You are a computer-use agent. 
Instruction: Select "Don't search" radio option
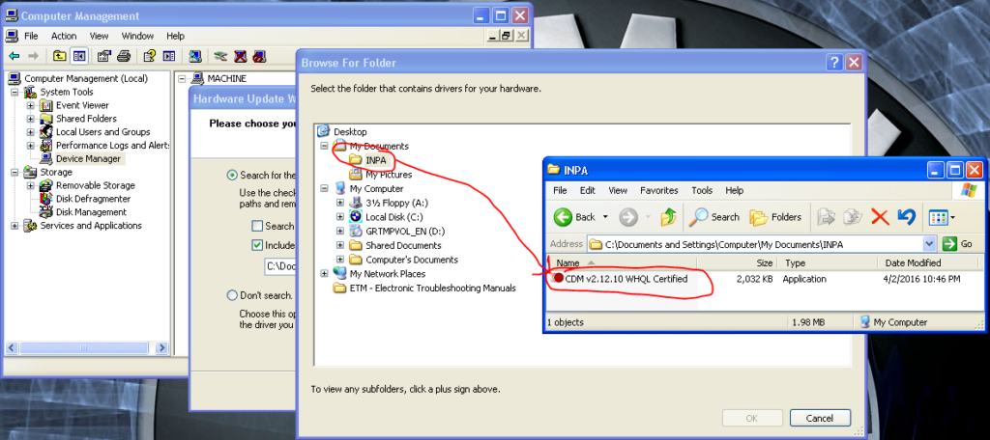(232, 295)
